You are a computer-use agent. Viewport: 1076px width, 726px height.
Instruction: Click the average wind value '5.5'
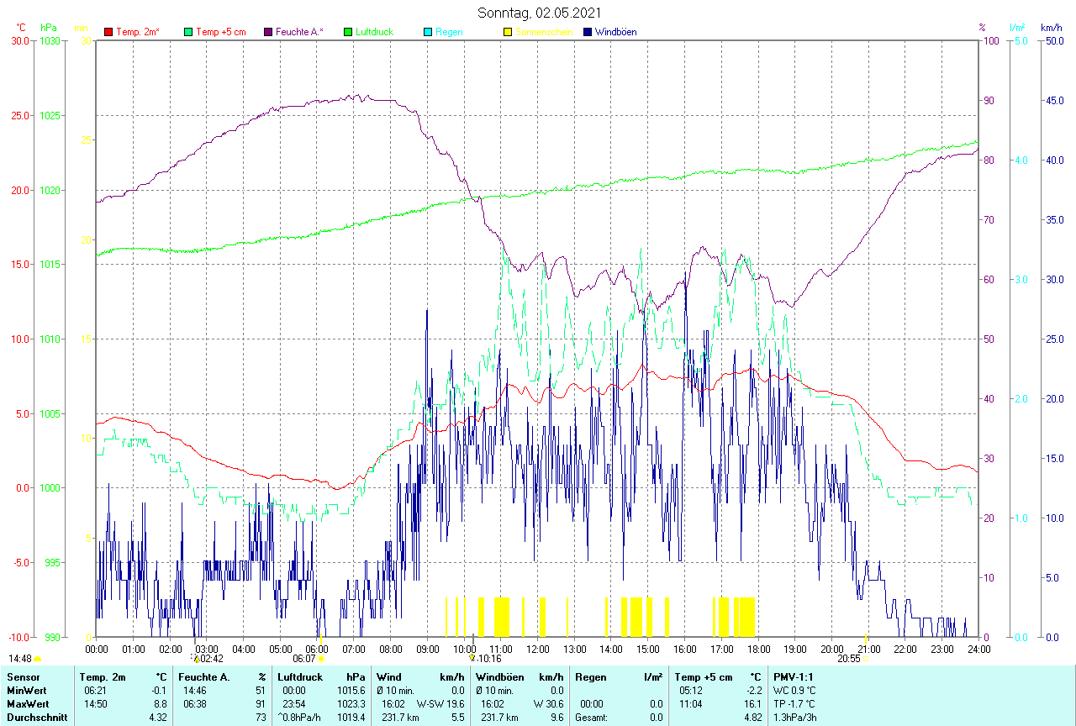coord(457,717)
